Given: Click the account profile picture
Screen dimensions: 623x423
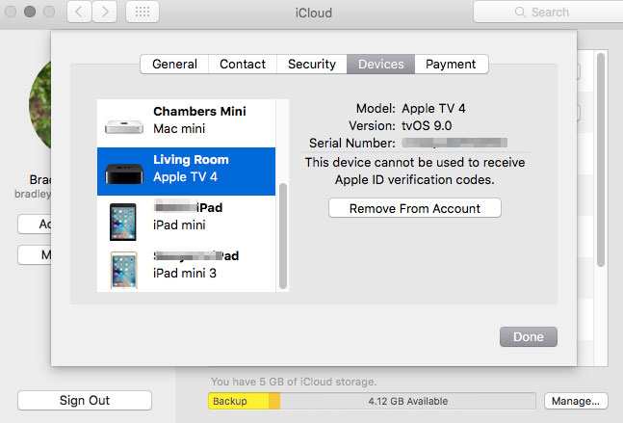Looking at the screenshot, I should click(39, 105).
